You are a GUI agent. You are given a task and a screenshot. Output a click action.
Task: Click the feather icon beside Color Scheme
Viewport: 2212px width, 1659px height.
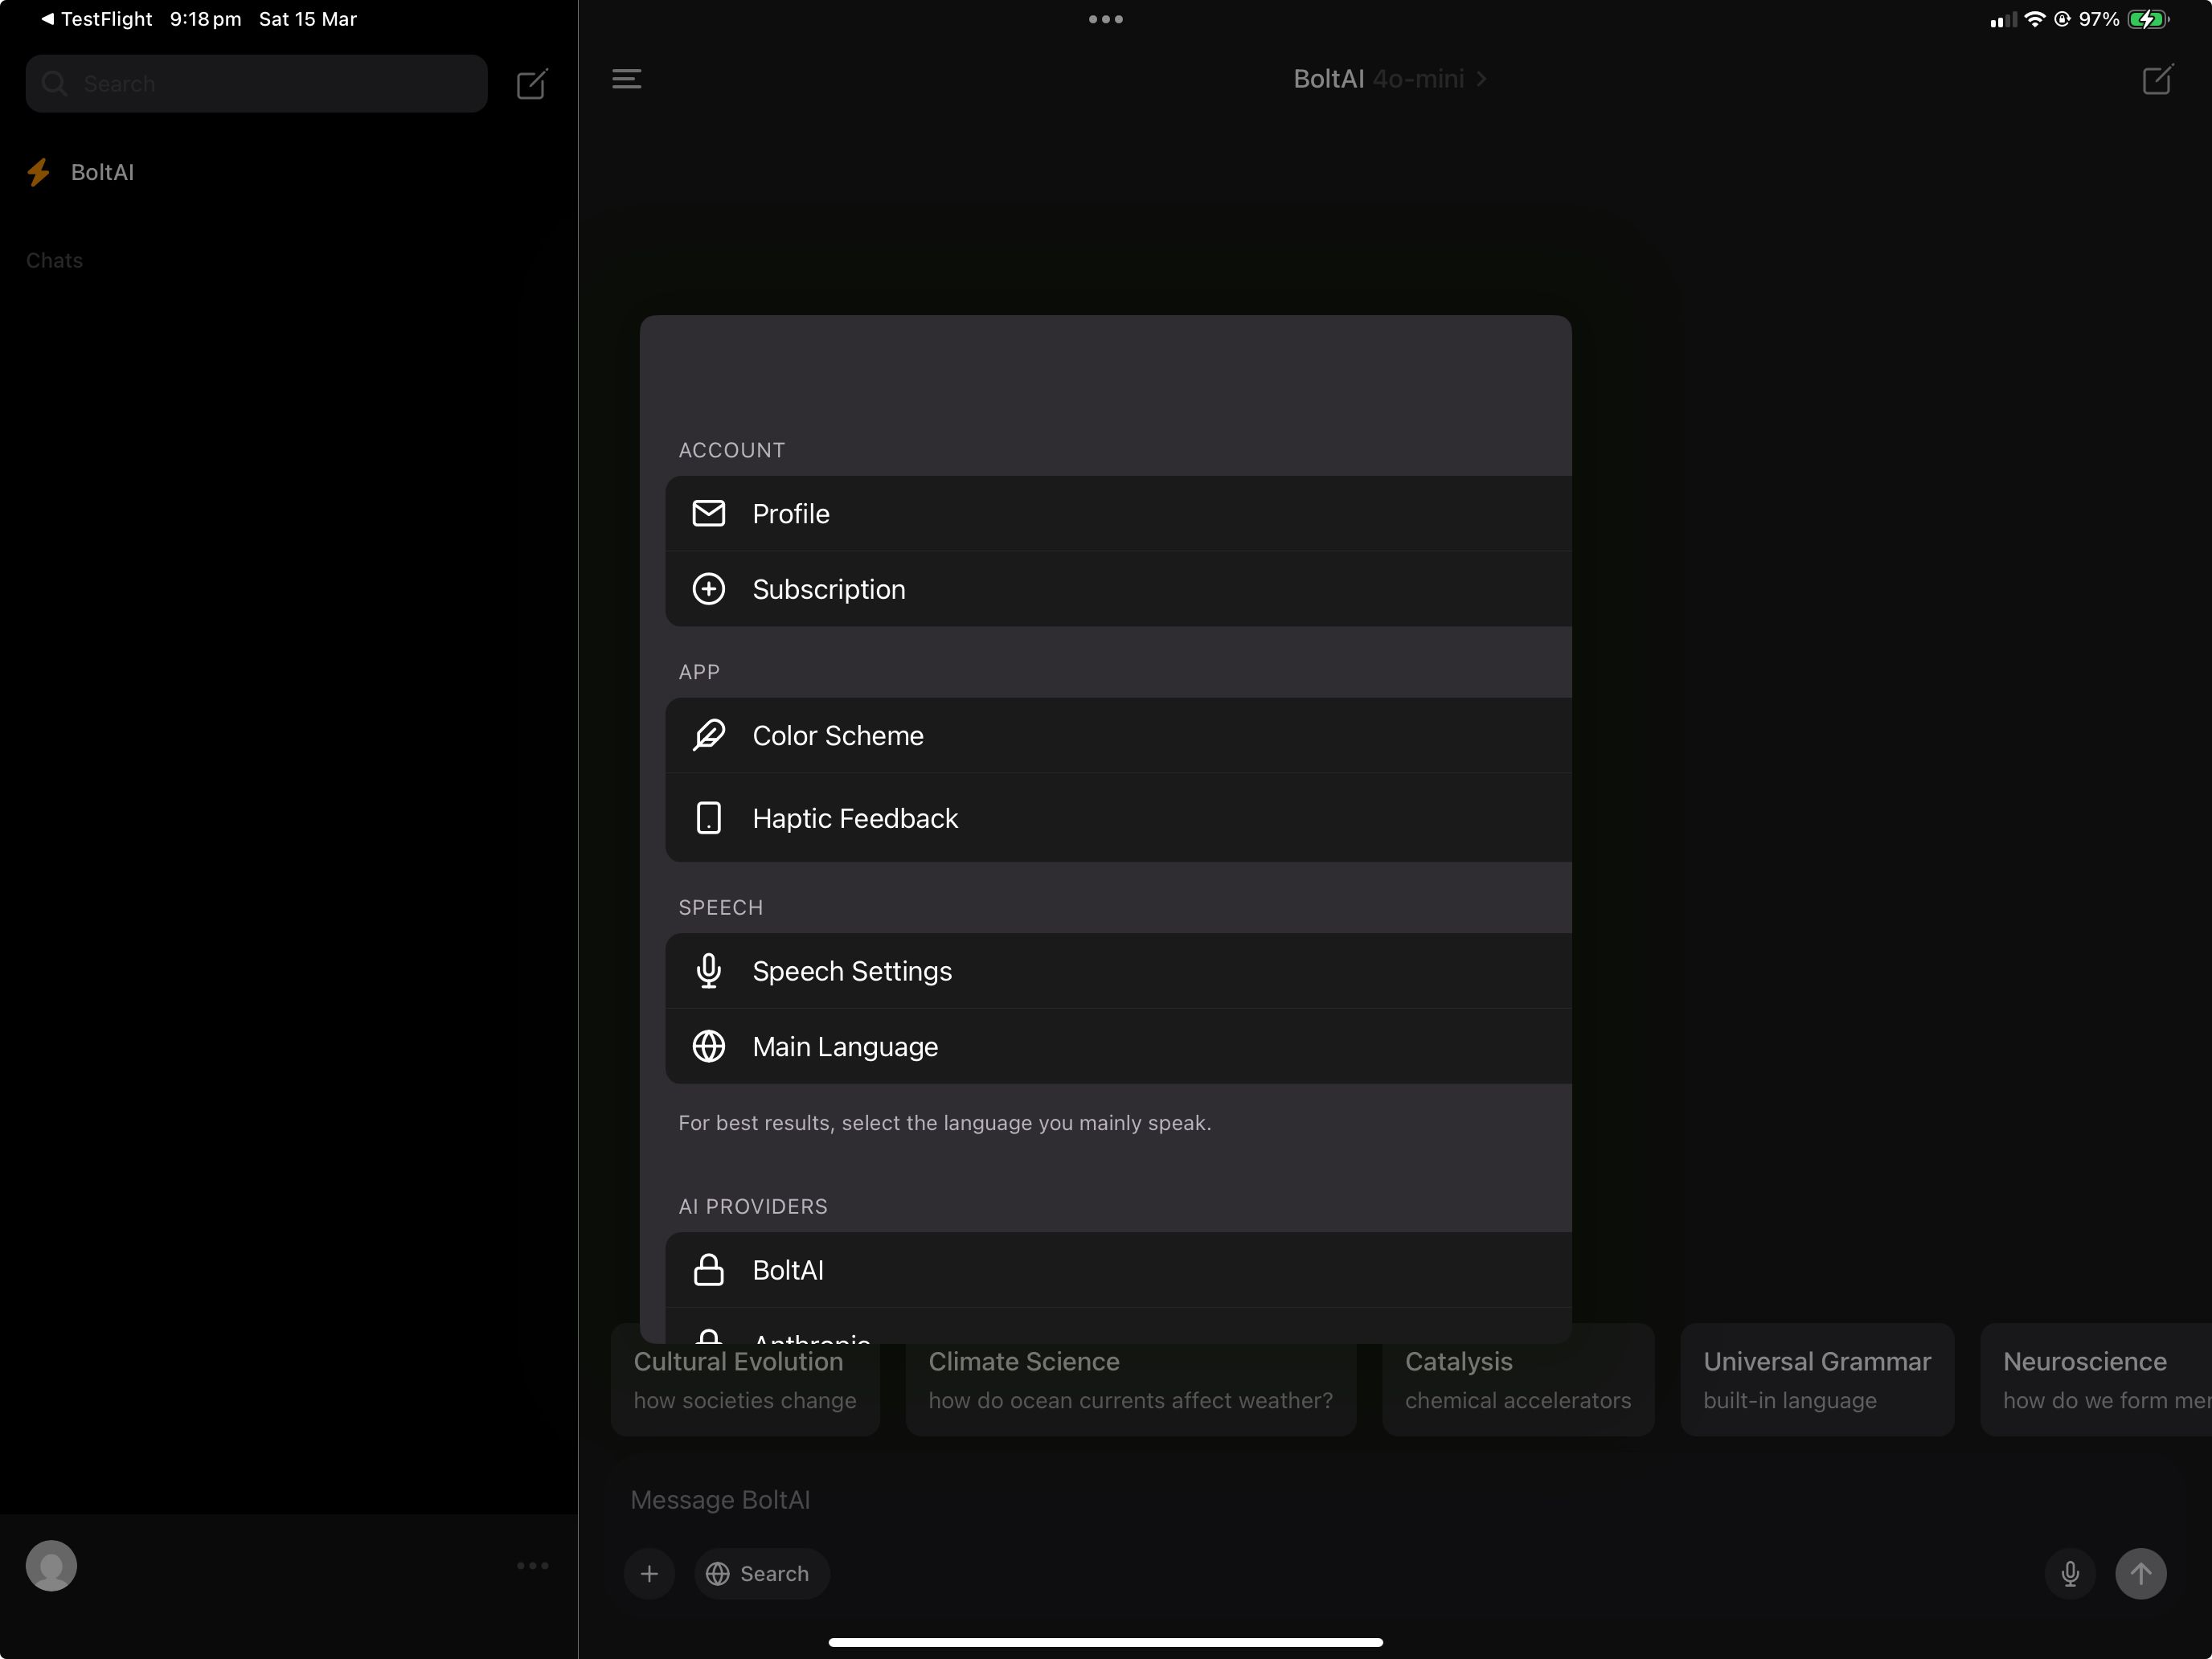coord(709,736)
